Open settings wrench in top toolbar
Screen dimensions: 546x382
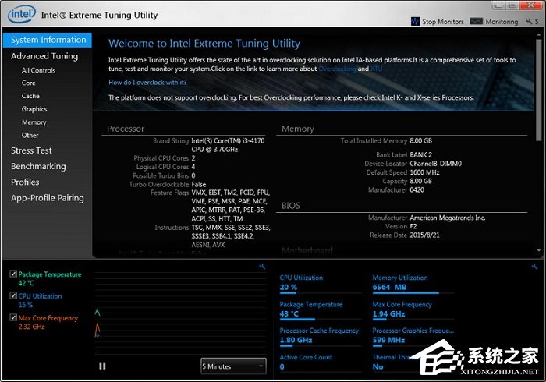[x=529, y=22]
